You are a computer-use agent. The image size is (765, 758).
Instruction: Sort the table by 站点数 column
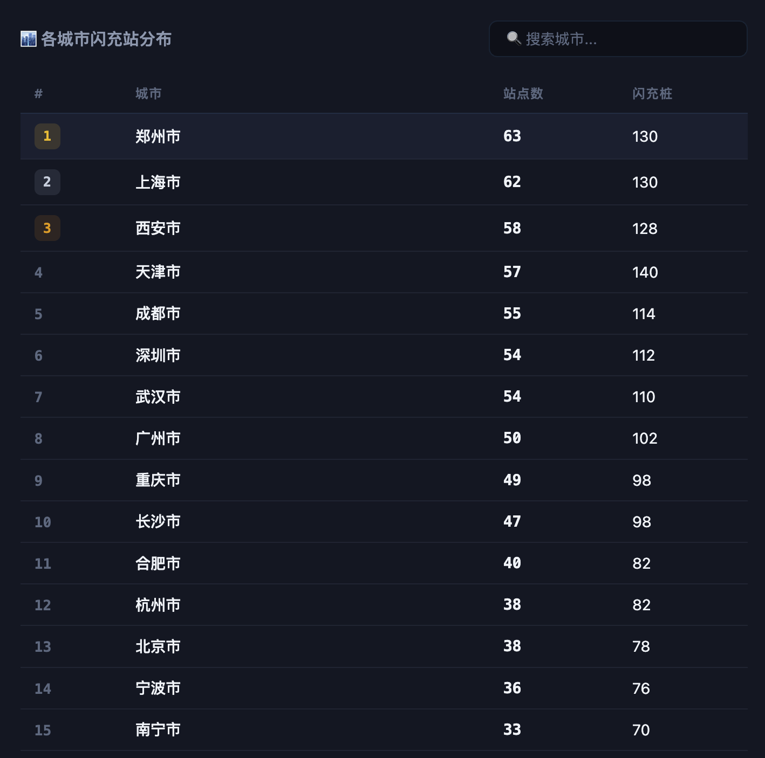(522, 93)
